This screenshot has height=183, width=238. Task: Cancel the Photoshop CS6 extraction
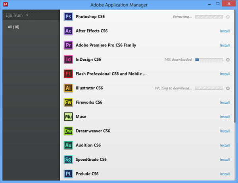click(x=228, y=17)
